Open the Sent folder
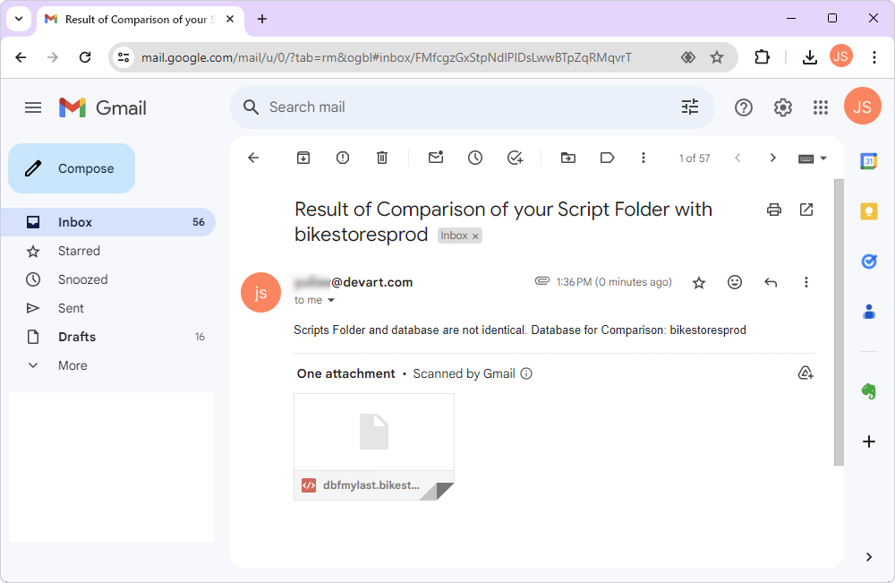895x583 pixels. 108,308
